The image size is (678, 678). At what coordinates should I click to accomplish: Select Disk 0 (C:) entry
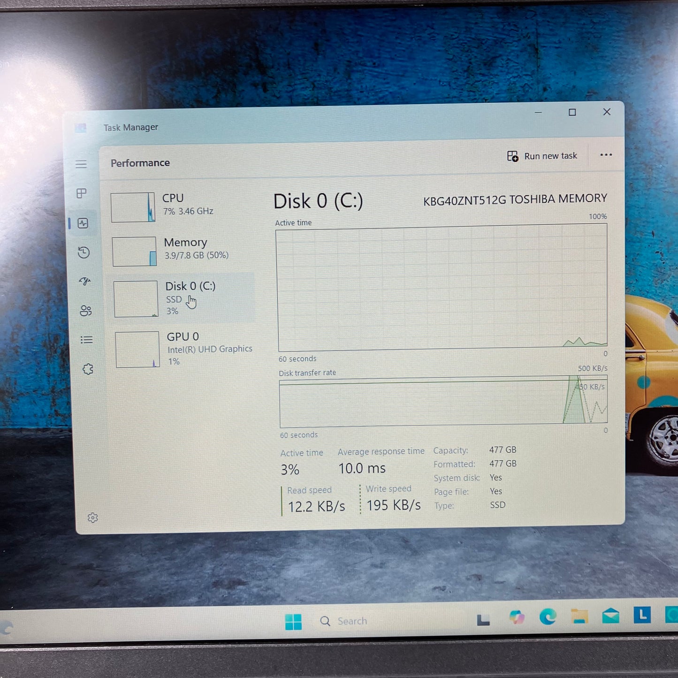point(183,297)
